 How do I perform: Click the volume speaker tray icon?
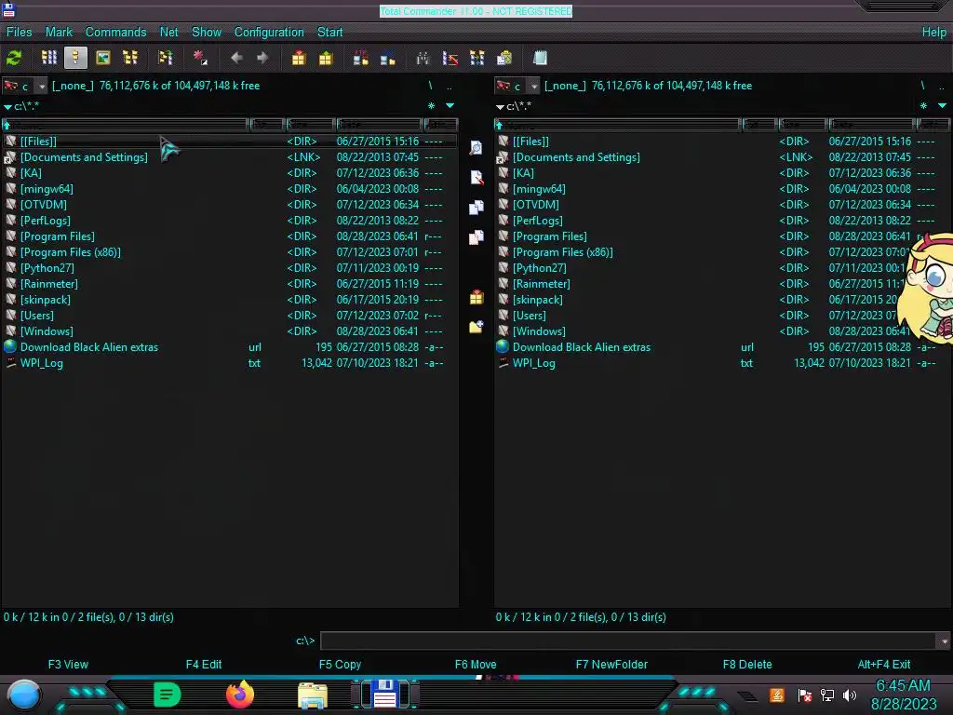[x=850, y=695]
